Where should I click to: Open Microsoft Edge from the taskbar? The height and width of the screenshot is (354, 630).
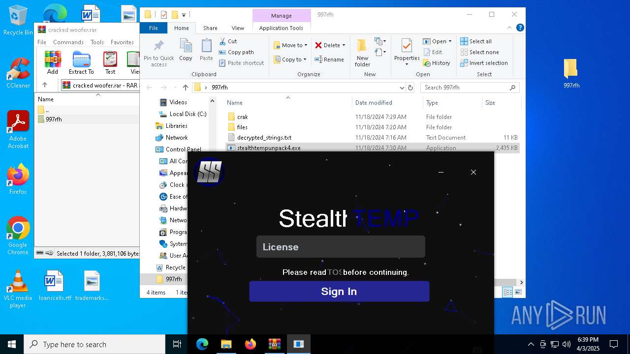202,344
